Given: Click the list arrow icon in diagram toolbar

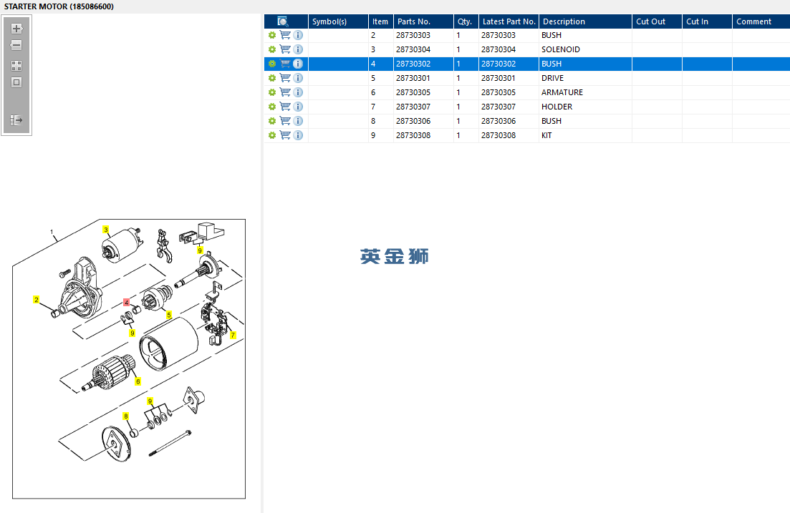Looking at the screenshot, I should pyautogui.click(x=16, y=120).
